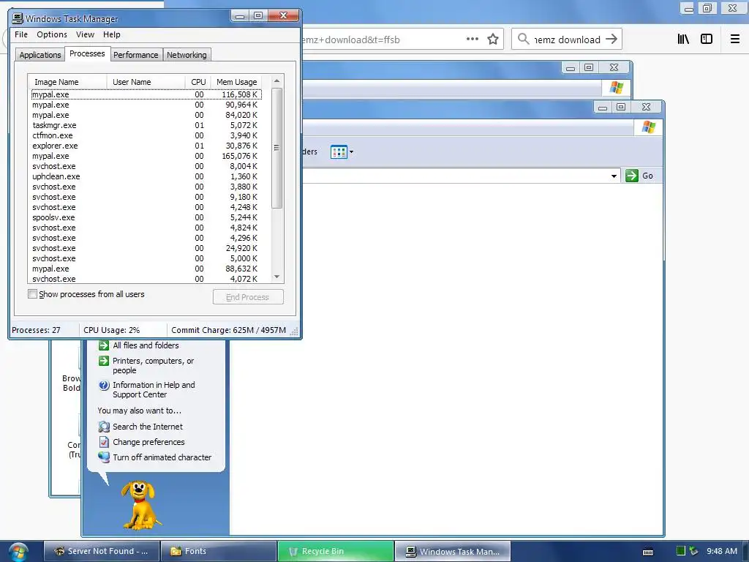Select the uphclean.exe process row
This screenshot has width=749, height=562.
tap(146, 176)
